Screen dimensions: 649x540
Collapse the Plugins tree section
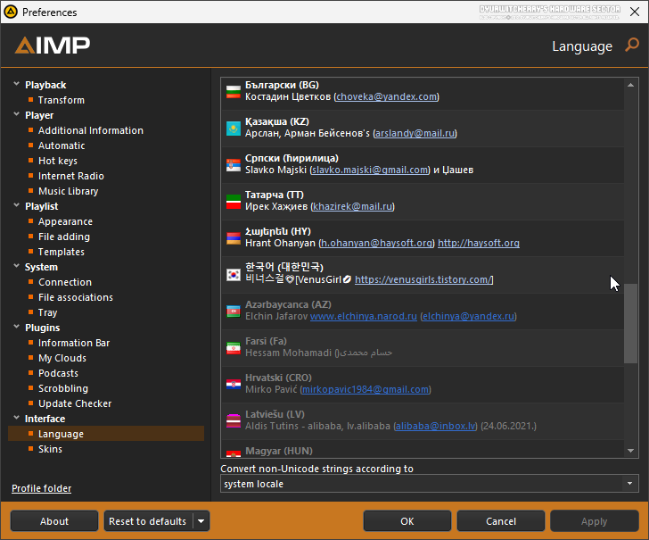point(17,327)
